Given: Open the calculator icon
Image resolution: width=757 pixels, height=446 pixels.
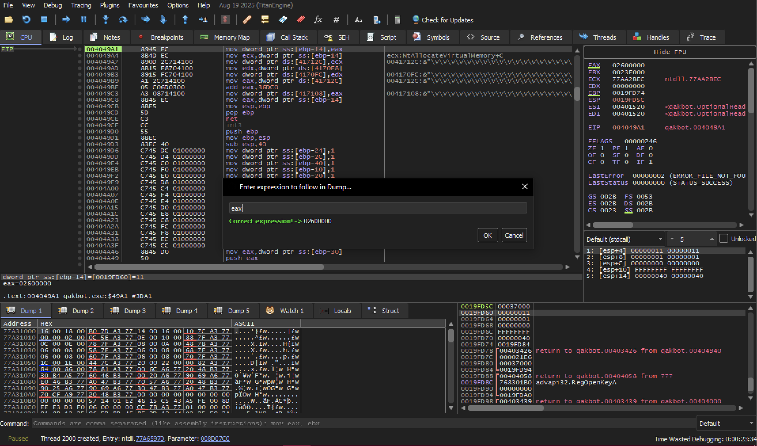Looking at the screenshot, I should coord(398,20).
